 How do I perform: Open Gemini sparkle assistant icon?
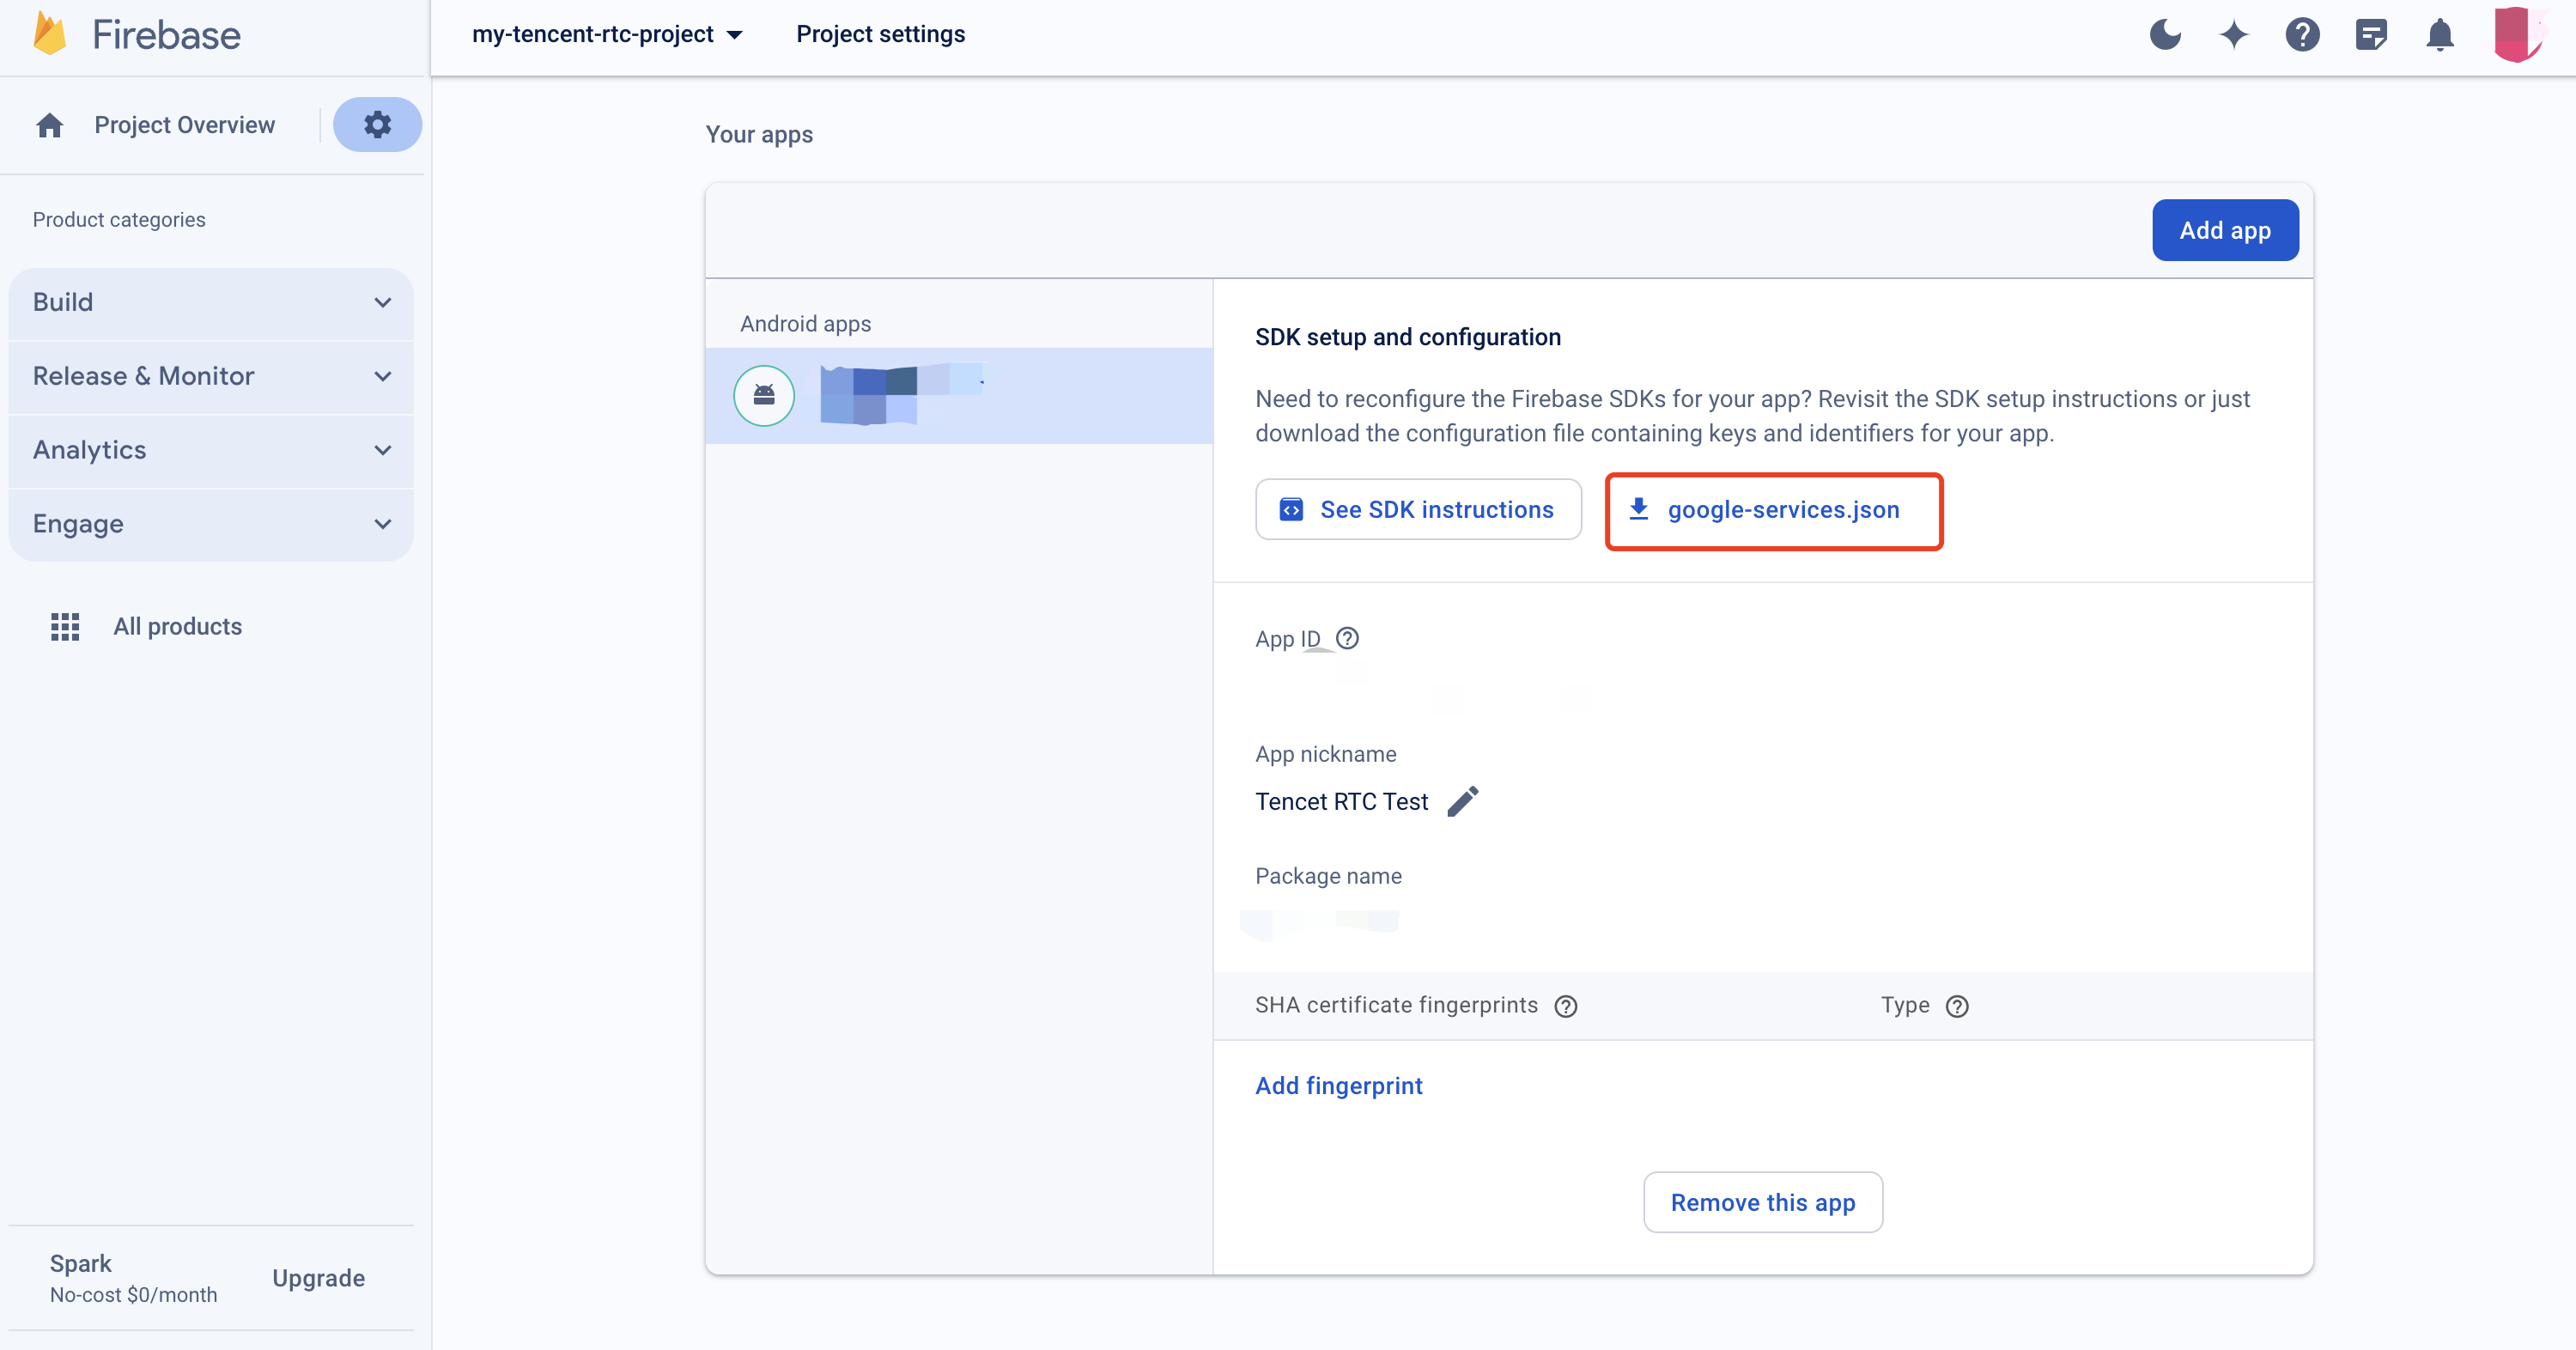point(2233,35)
